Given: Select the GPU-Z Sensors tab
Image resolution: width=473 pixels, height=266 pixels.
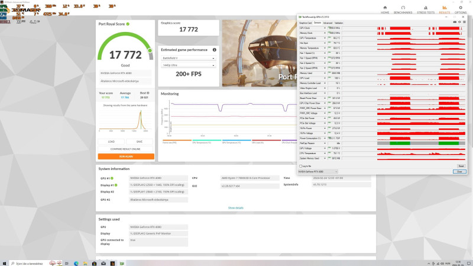Looking at the screenshot, I should pos(318,23).
